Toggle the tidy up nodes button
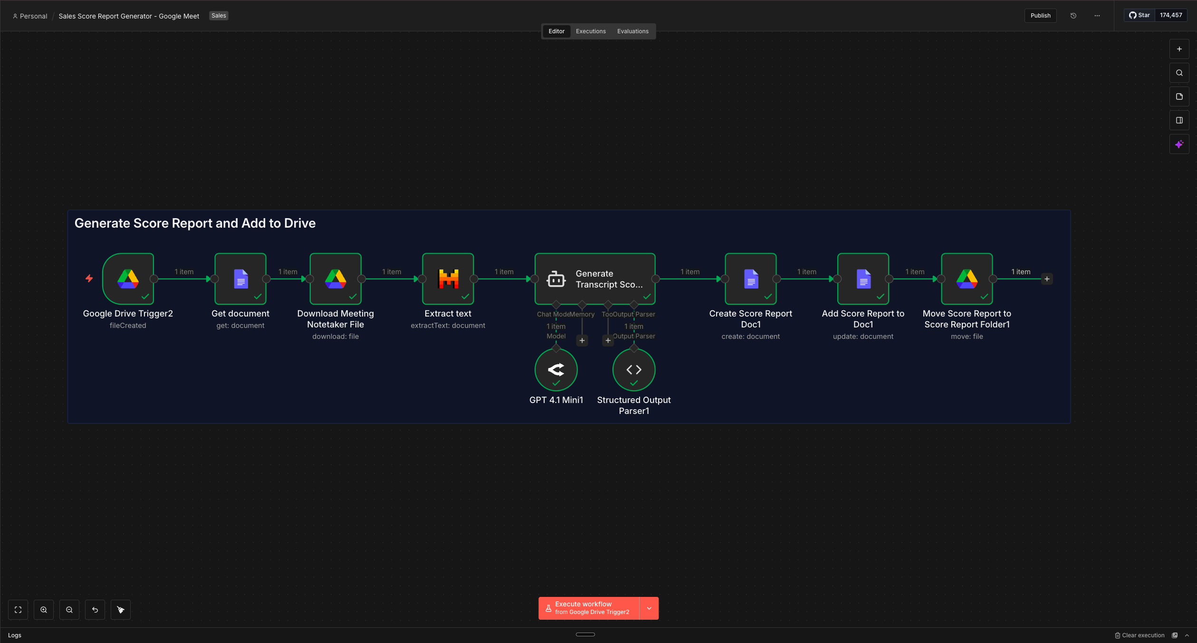This screenshot has height=643, width=1197. point(121,610)
